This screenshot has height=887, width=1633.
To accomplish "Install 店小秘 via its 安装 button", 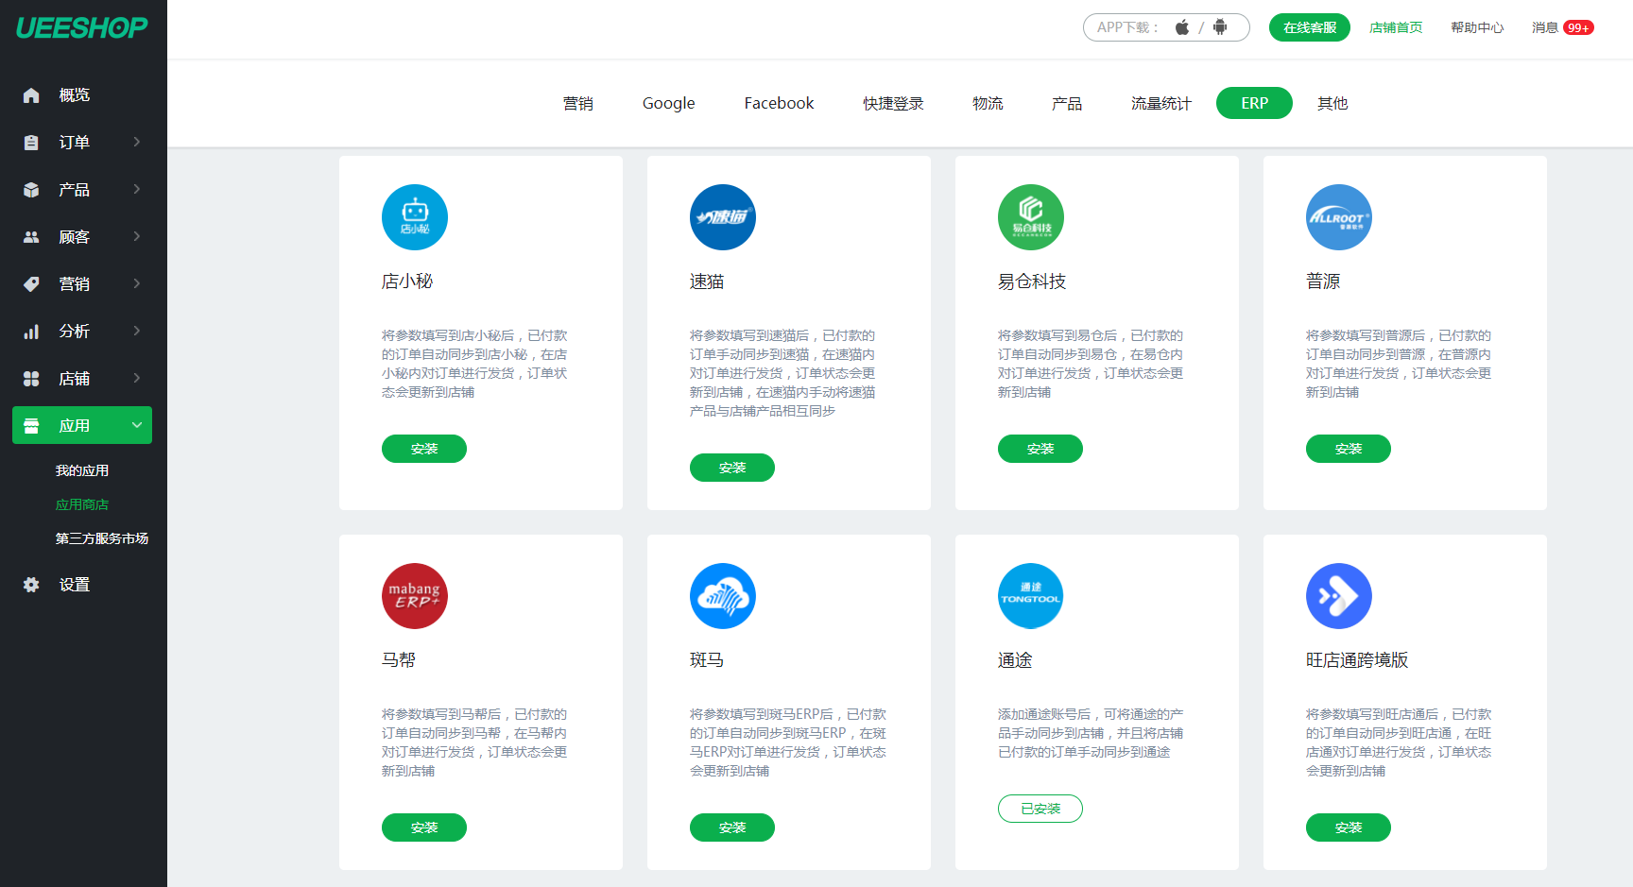I will [423, 449].
